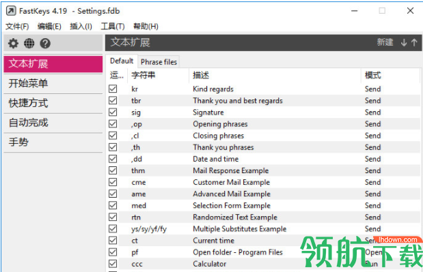Click the move down arrow icon
Image resolution: width=423 pixels, height=272 pixels.
click(x=404, y=42)
